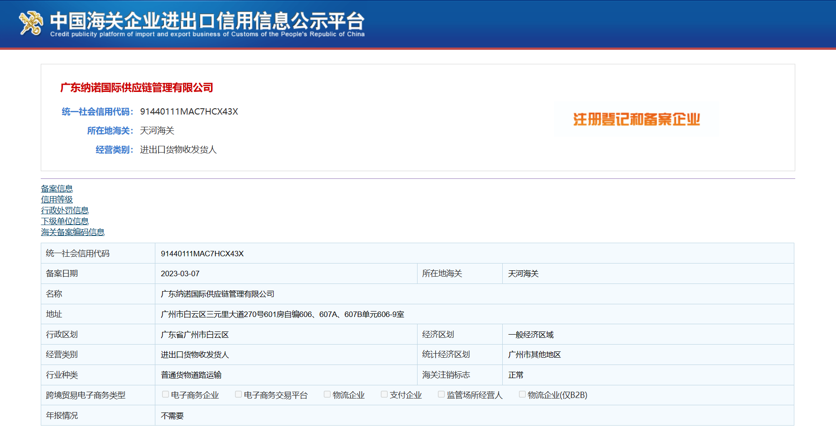Check the 电子商务交易平台 checkbox

point(238,394)
